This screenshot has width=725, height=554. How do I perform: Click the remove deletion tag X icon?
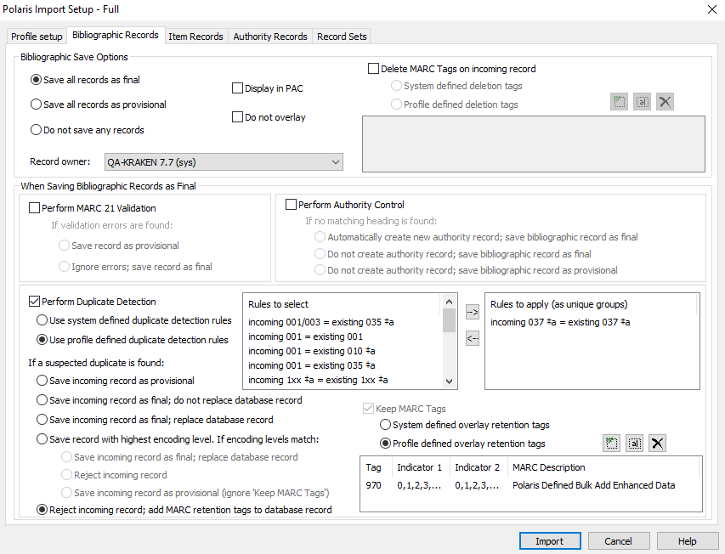666,102
